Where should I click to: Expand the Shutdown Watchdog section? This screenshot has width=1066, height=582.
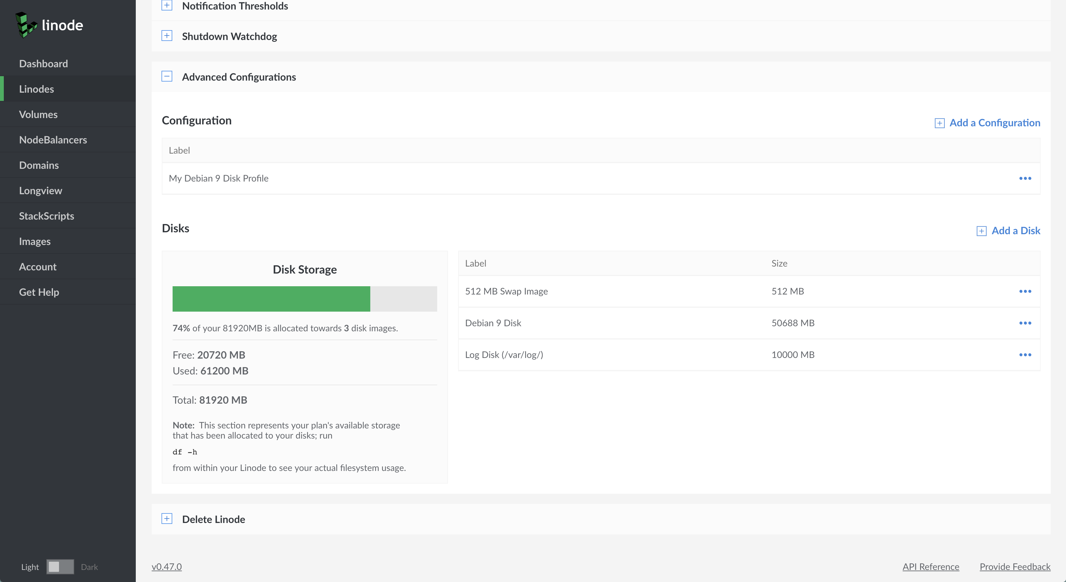[x=167, y=36]
